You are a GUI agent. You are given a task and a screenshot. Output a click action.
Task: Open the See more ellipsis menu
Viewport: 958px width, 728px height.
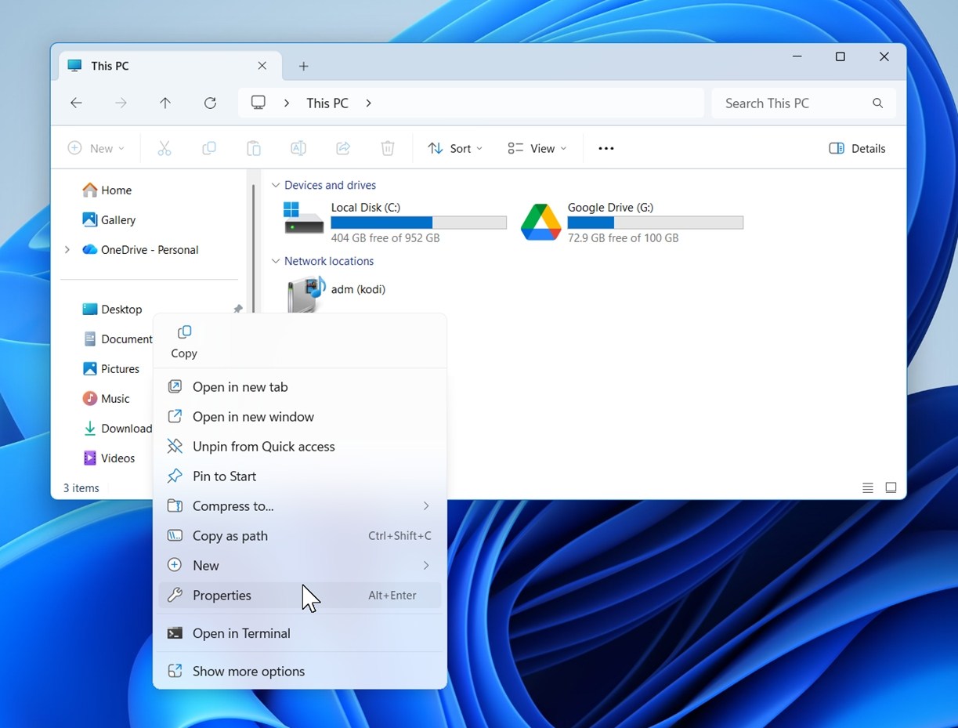pyautogui.click(x=606, y=148)
